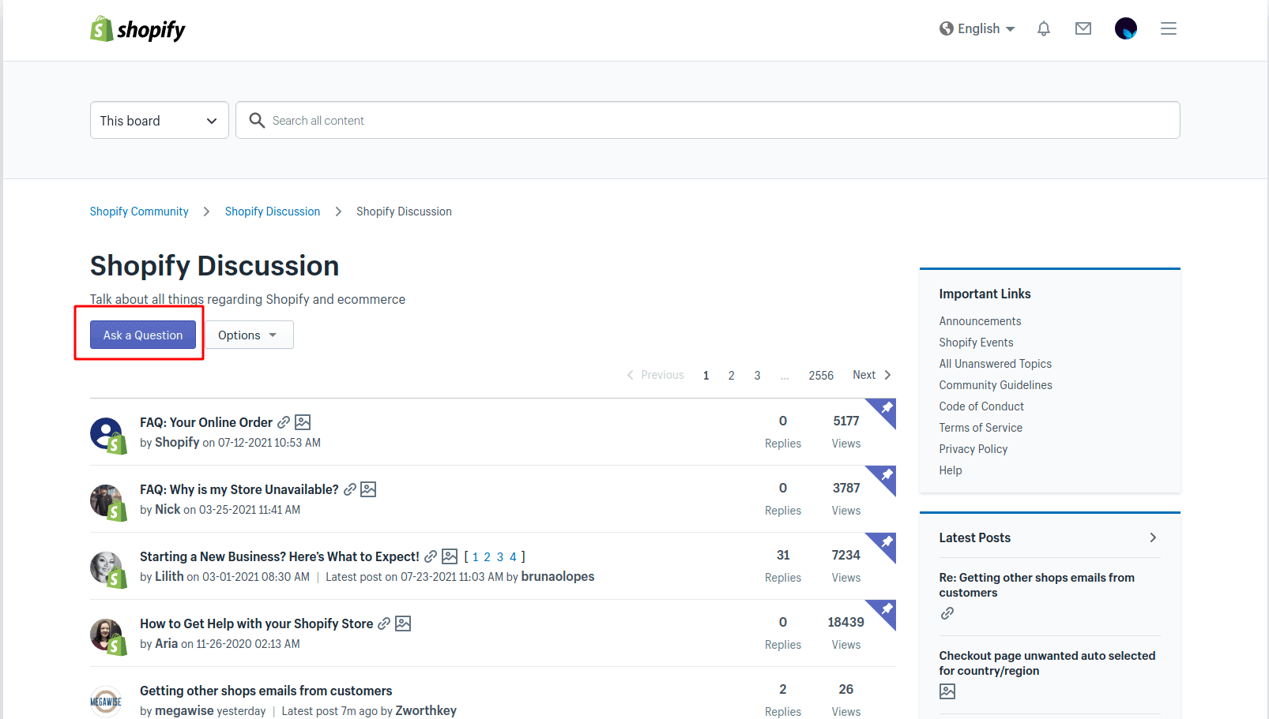The width and height of the screenshot is (1269, 719).
Task: Open the hamburger menu icon
Action: click(1169, 29)
